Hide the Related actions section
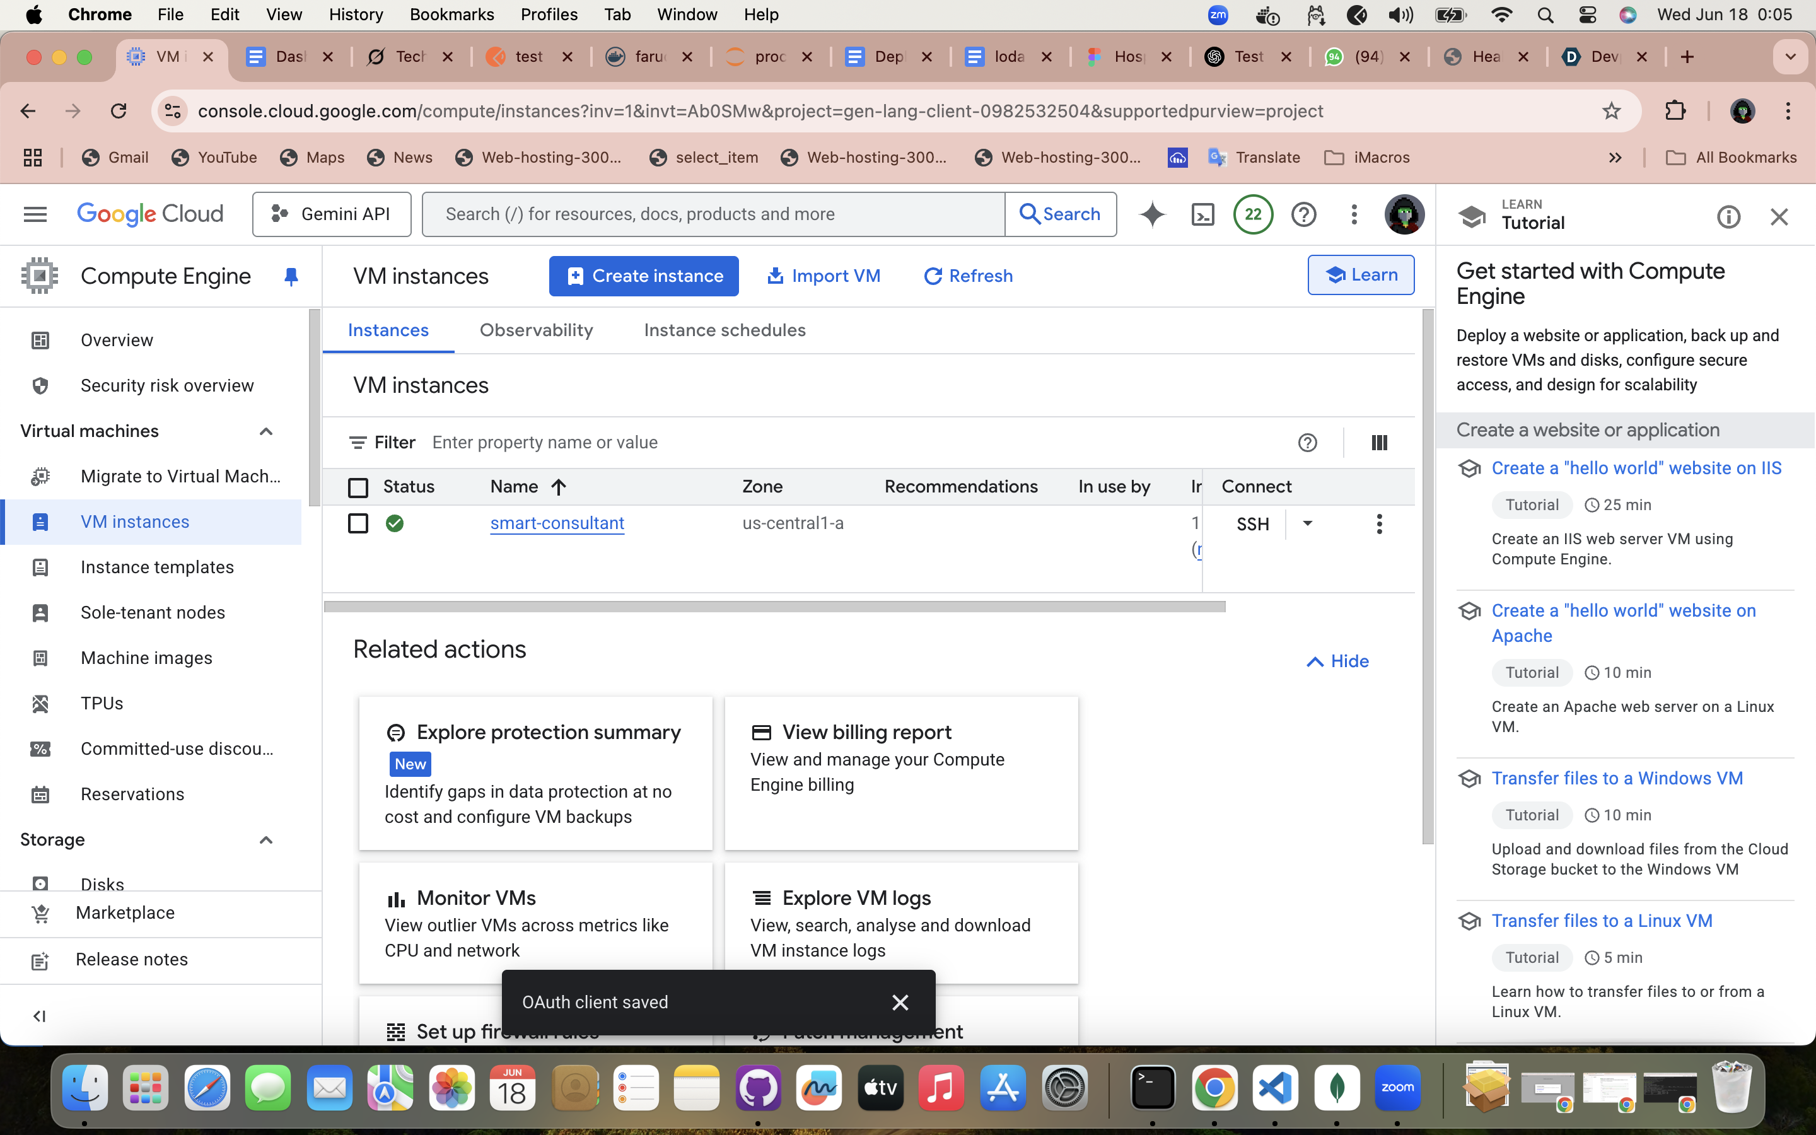1816x1135 pixels. 1337,661
